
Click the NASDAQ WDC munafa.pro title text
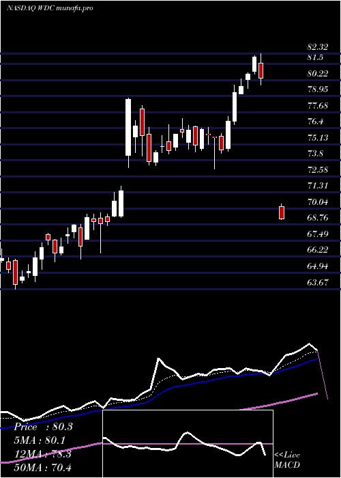coord(50,8)
